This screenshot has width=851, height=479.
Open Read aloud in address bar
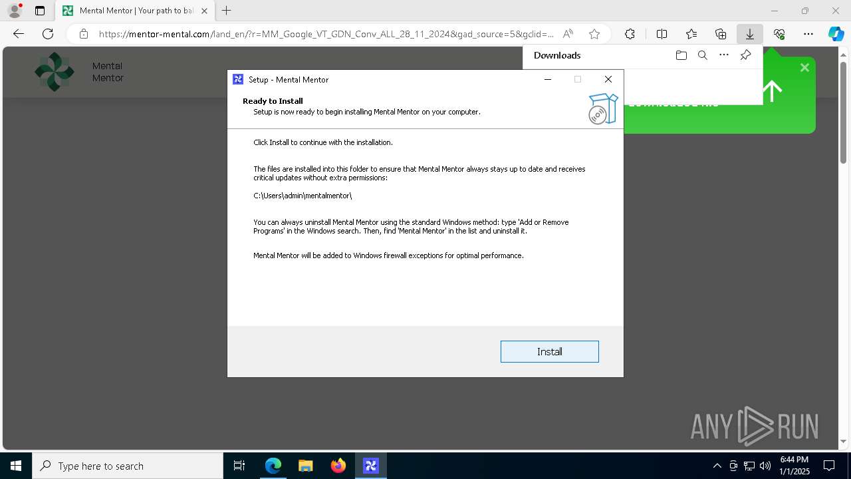click(568, 34)
